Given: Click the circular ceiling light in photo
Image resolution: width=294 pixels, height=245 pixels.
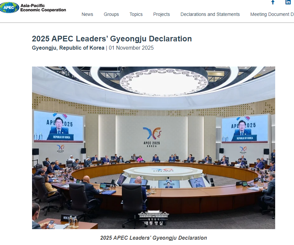Looking at the screenshot, I should click(164, 81).
